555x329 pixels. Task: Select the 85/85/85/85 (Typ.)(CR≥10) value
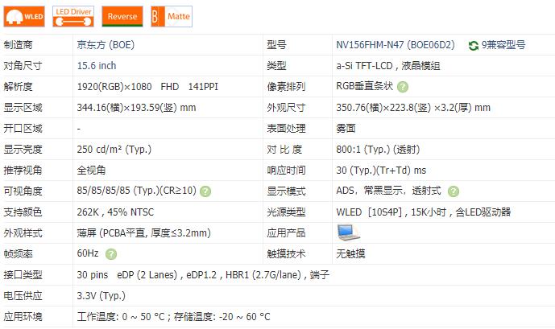[137, 191]
